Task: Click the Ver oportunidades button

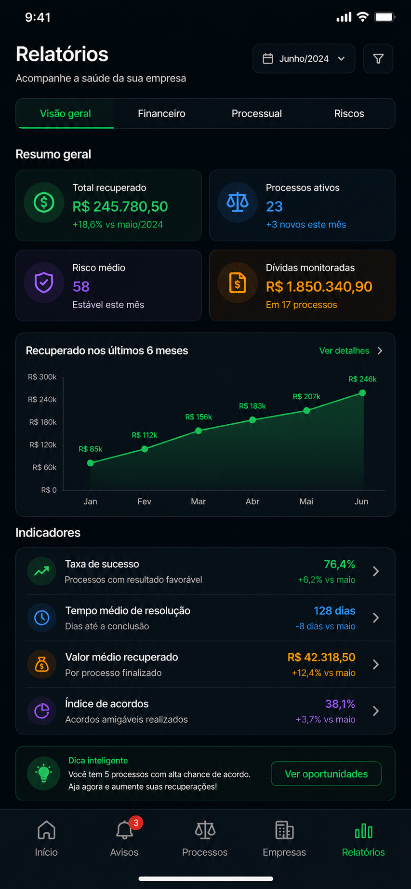Action: 326,774
